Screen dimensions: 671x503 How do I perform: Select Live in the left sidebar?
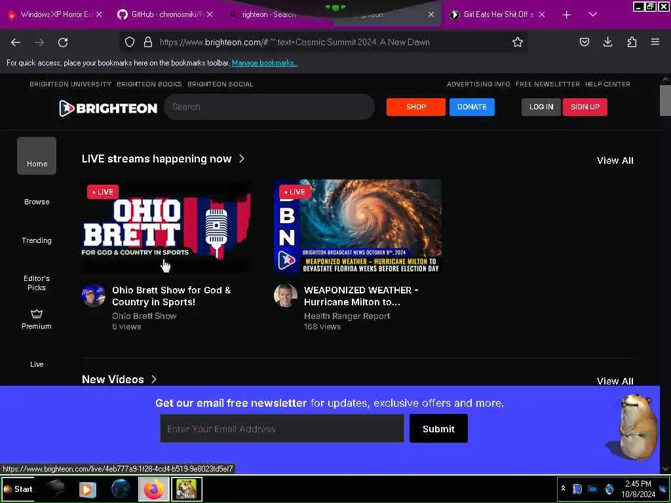(37, 364)
